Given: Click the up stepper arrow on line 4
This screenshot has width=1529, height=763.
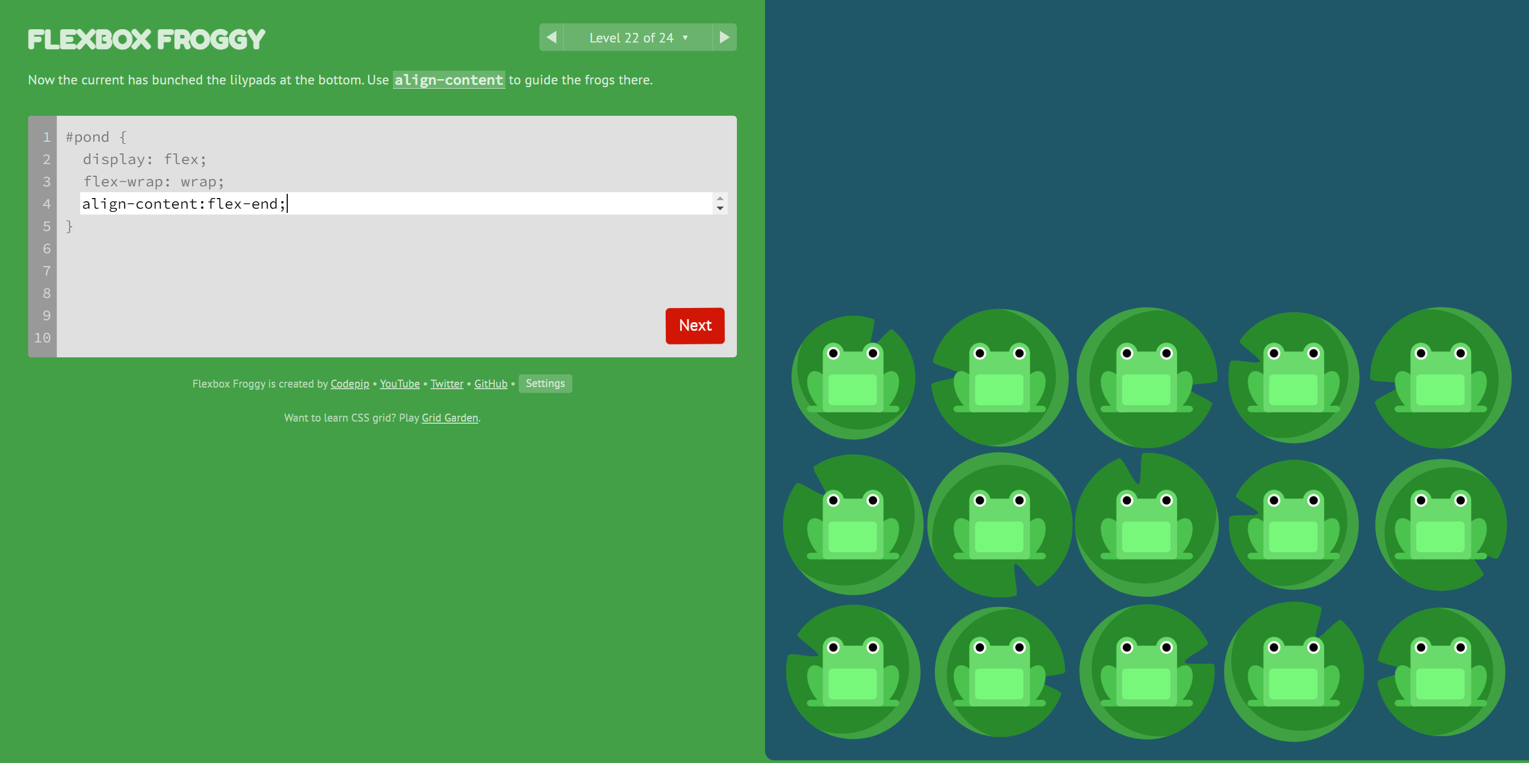Looking at the screenshot, I should point(719,199).
